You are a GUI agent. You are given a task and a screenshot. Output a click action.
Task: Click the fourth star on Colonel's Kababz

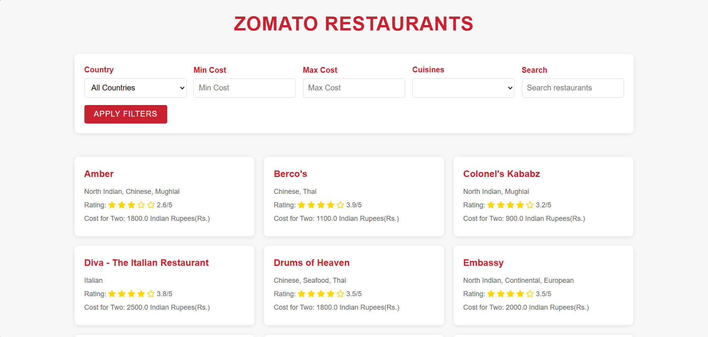(520, 205)
